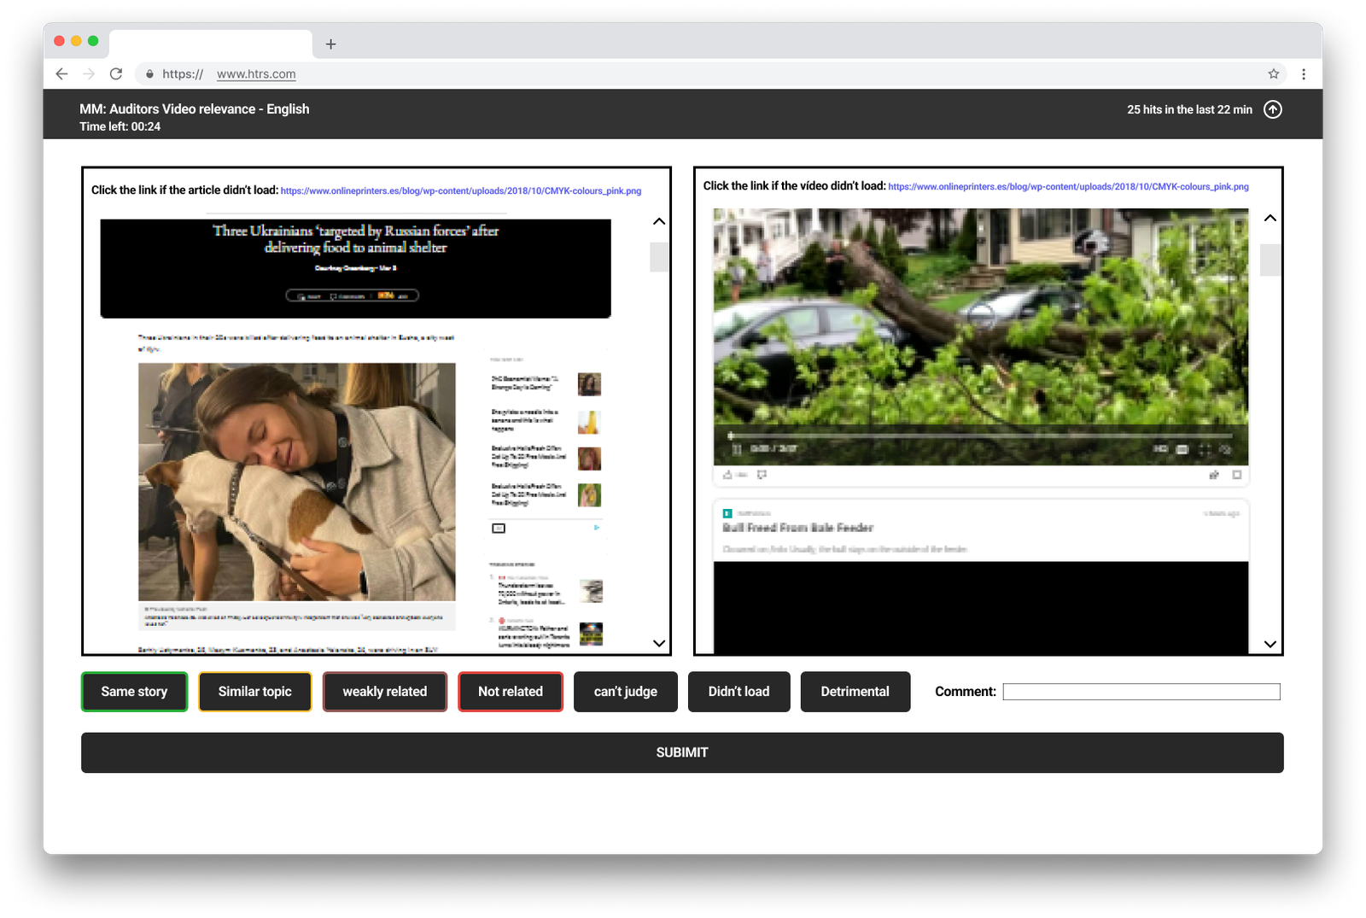Choose the "Similar topic" rating option
1366x918 pixels.
click(x=254, y=692)
